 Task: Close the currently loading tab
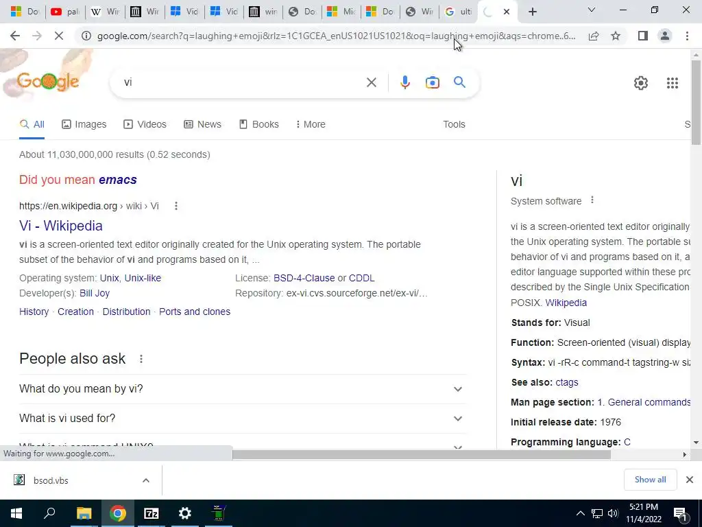507,12
